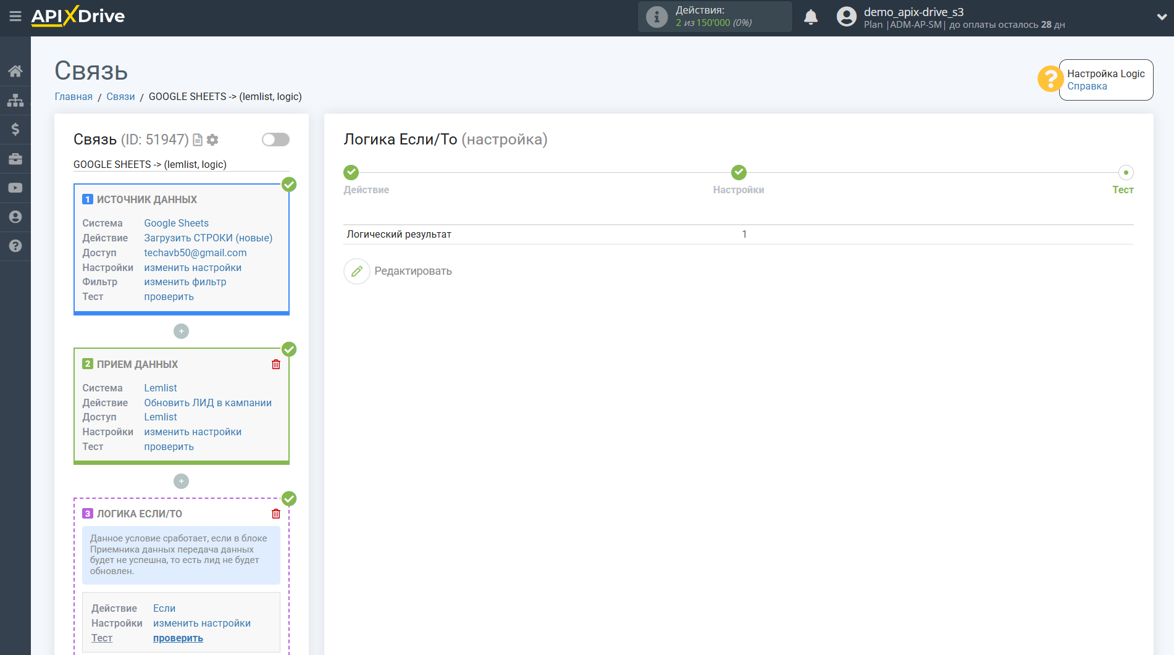The height and width of the screenshot is (655, 1174).
Task: Add a block after data receiver
Action: pos(181,481)
